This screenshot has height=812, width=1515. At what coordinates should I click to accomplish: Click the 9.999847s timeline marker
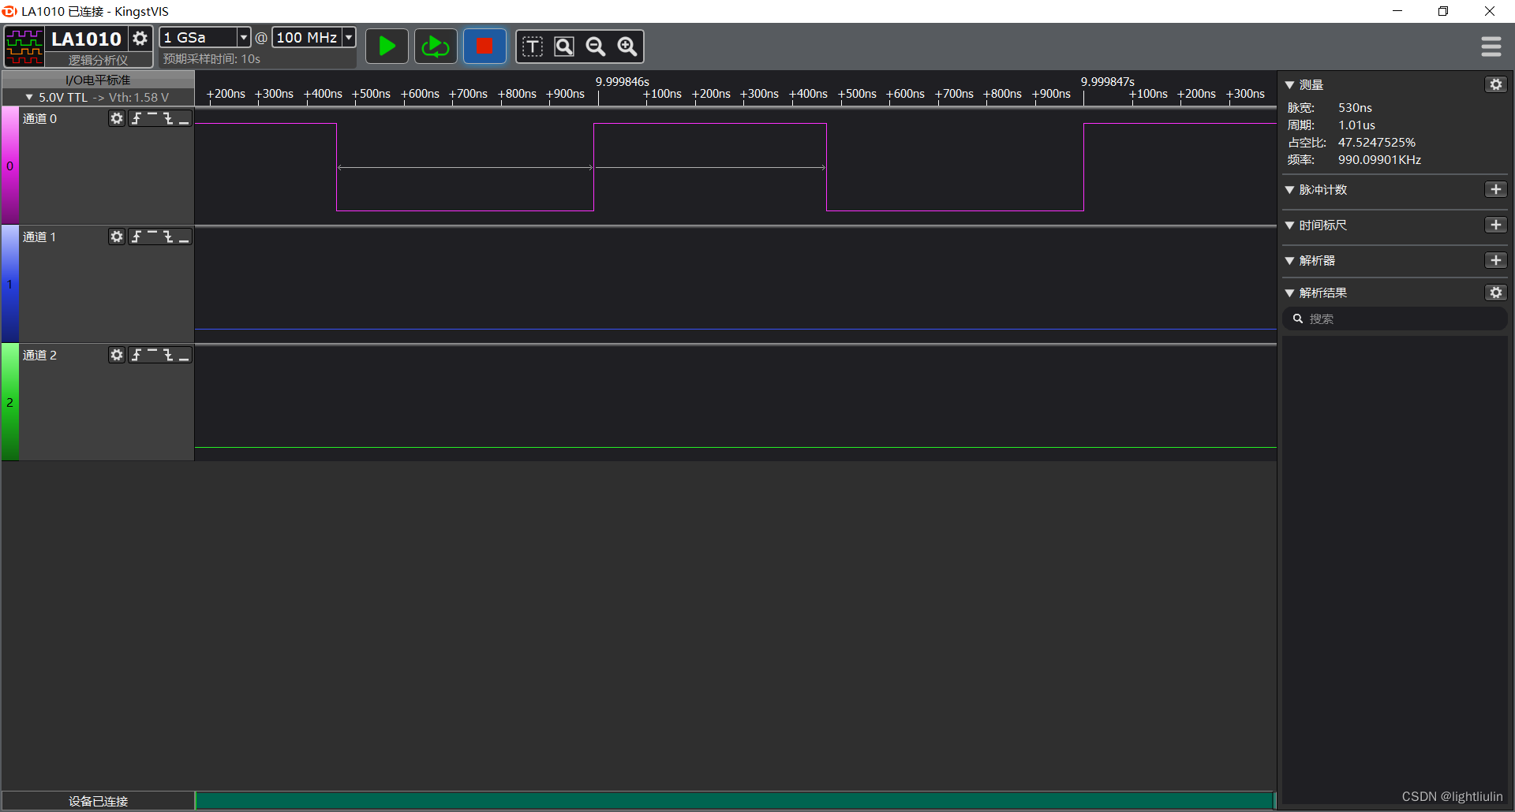point(1107,81)
